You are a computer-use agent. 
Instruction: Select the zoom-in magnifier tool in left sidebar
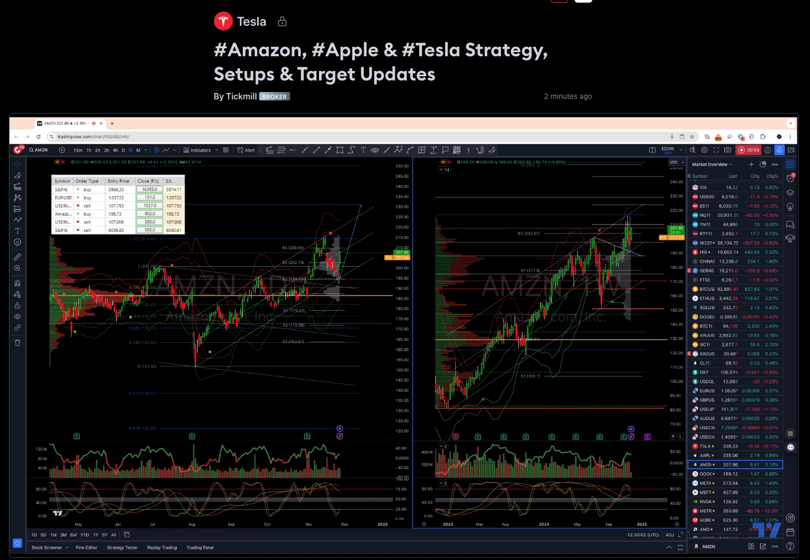pyautogui.click(x=17, y=268)
